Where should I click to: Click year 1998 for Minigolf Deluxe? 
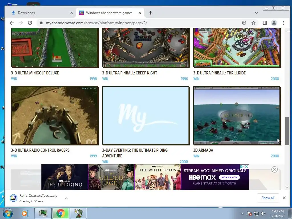click(x=93, y=79)
